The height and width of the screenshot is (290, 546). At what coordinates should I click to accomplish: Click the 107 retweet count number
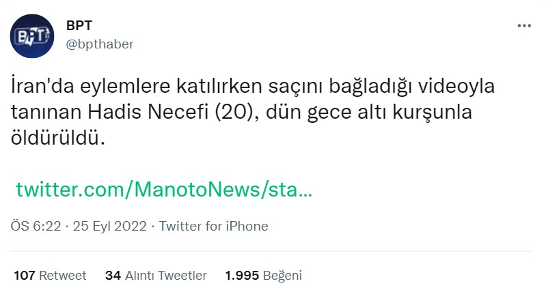25,276
